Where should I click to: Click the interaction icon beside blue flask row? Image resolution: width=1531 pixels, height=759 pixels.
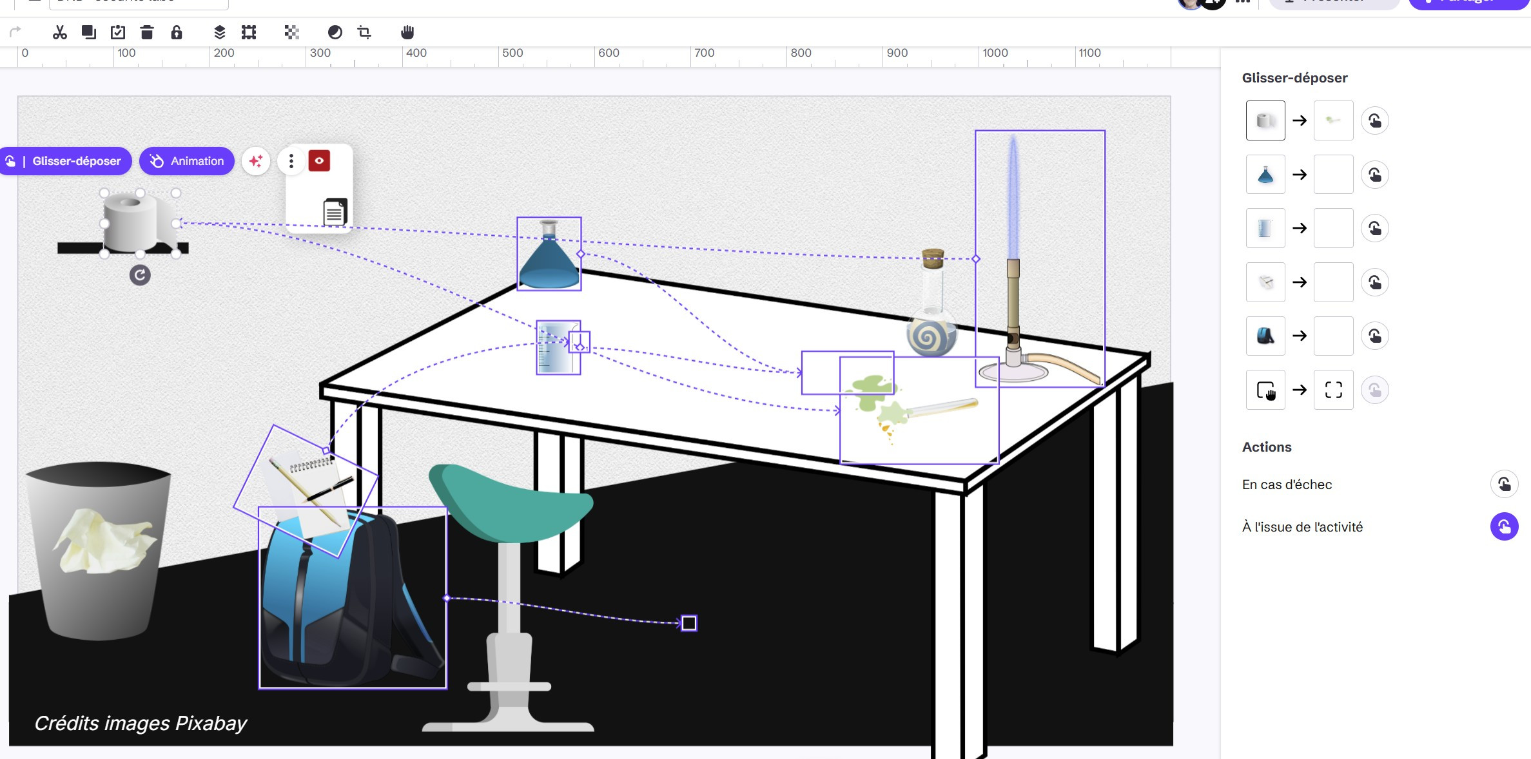[x=1374, y=175]
